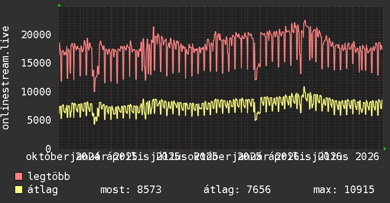Click the onlinestream.live vertical axis title
Image resolution: width=390 pixels, height=203 pixels.
coord(6,78)
